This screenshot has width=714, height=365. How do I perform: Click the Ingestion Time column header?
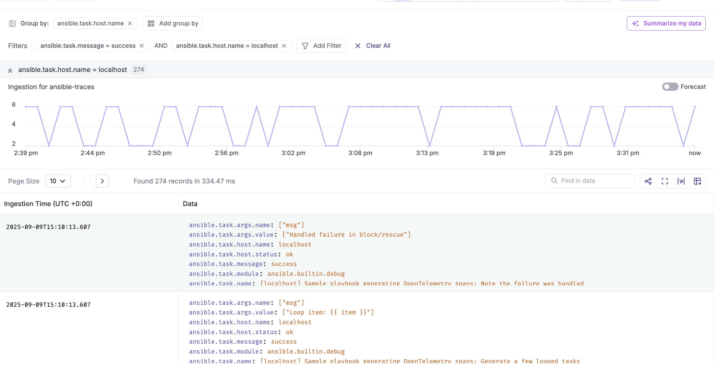coord(48,204)
